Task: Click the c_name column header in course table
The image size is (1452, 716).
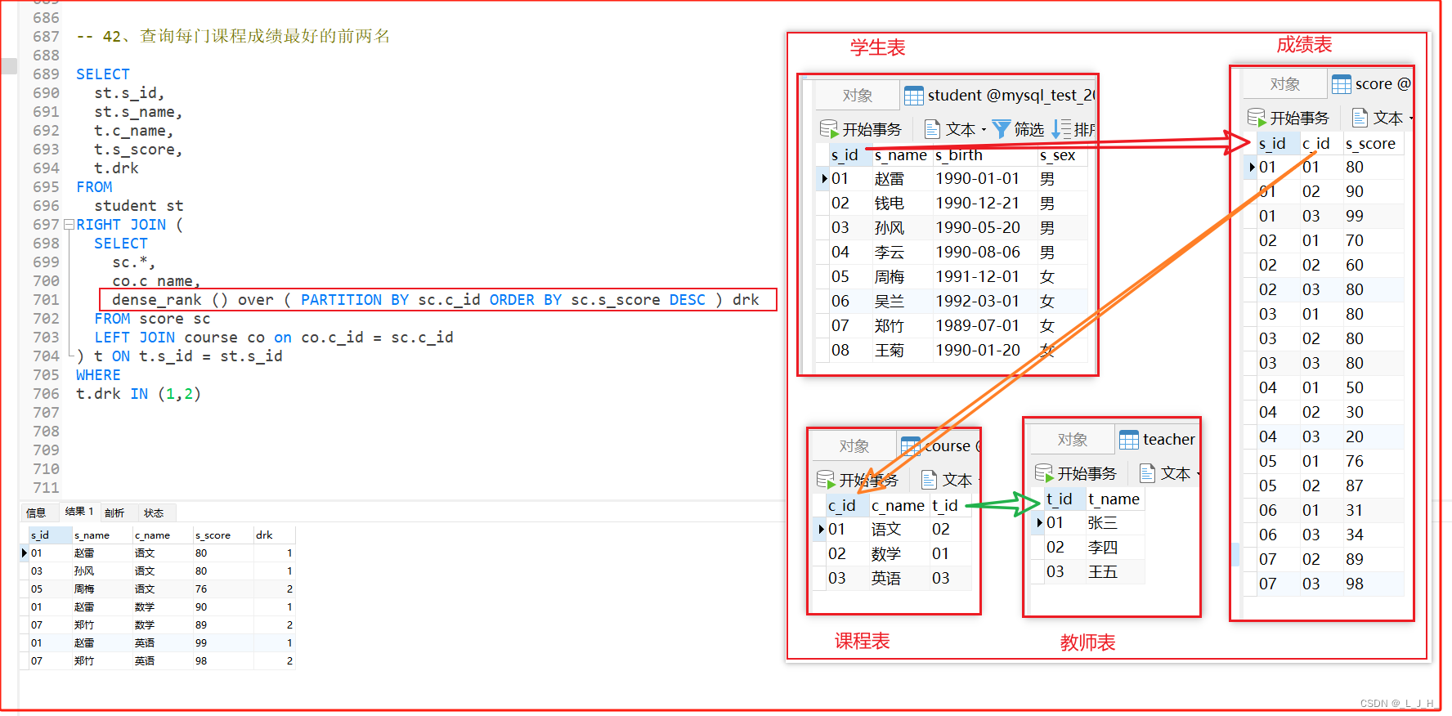Action: point(898,506)
